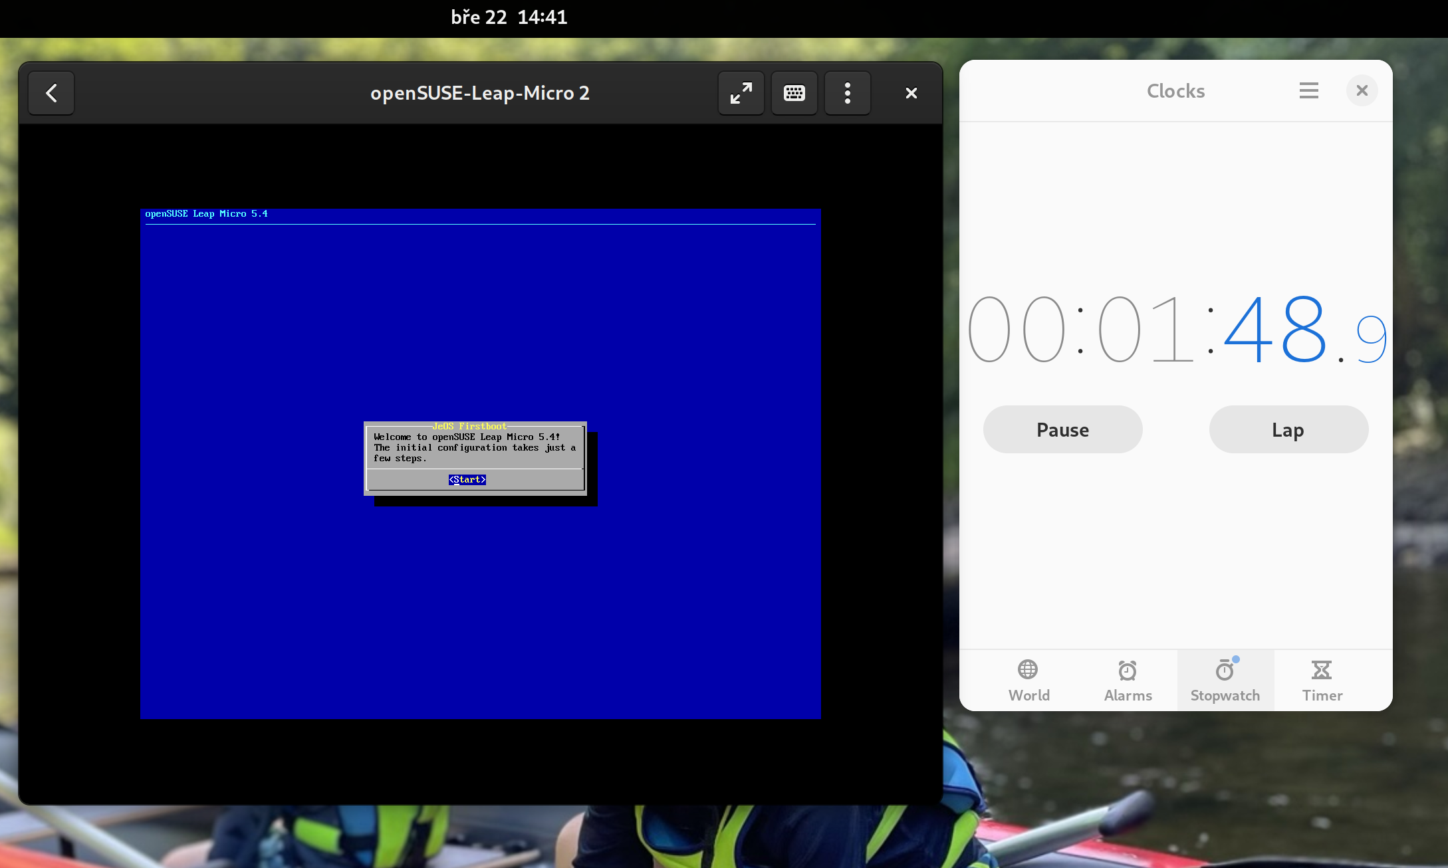Open the three-dot menu for openSUSE-Leap-Micro 2

(848, 93)
